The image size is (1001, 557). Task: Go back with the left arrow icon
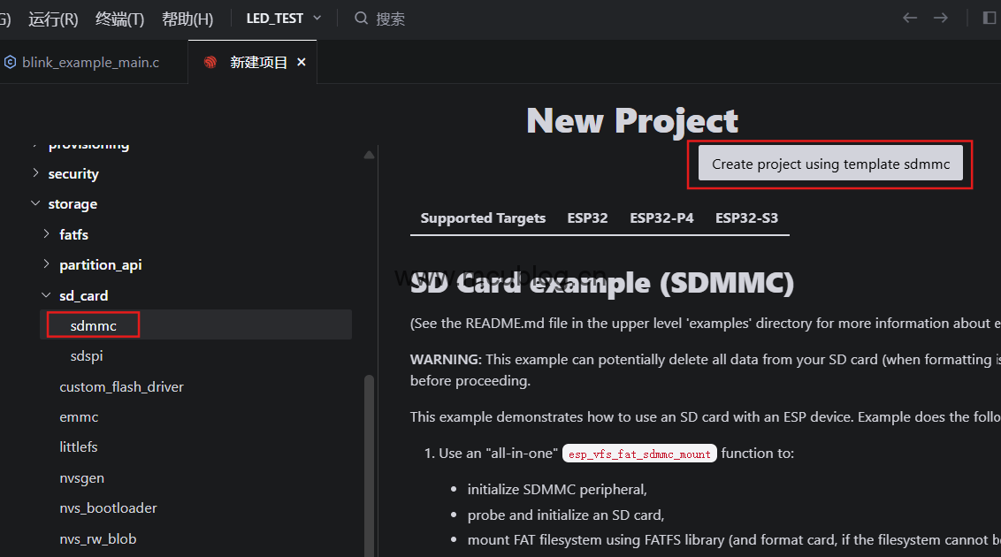tap(909, 19)
